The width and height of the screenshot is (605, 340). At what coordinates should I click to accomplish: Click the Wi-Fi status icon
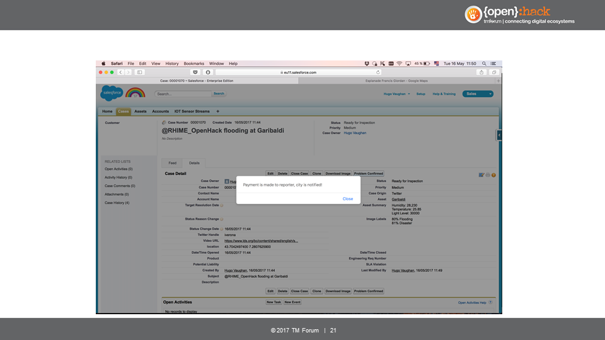(x=400, y=64)
